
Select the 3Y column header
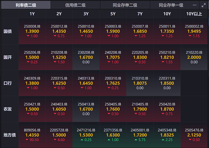(86, 14)
